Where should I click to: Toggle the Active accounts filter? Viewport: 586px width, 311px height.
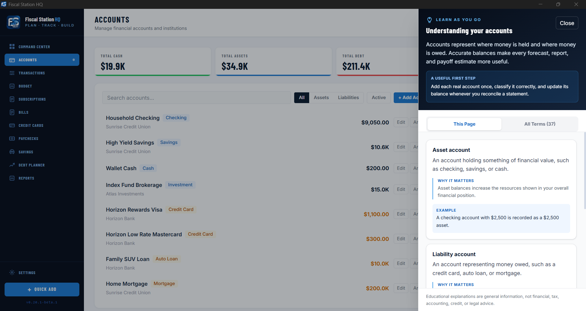[x=378, y=98]
